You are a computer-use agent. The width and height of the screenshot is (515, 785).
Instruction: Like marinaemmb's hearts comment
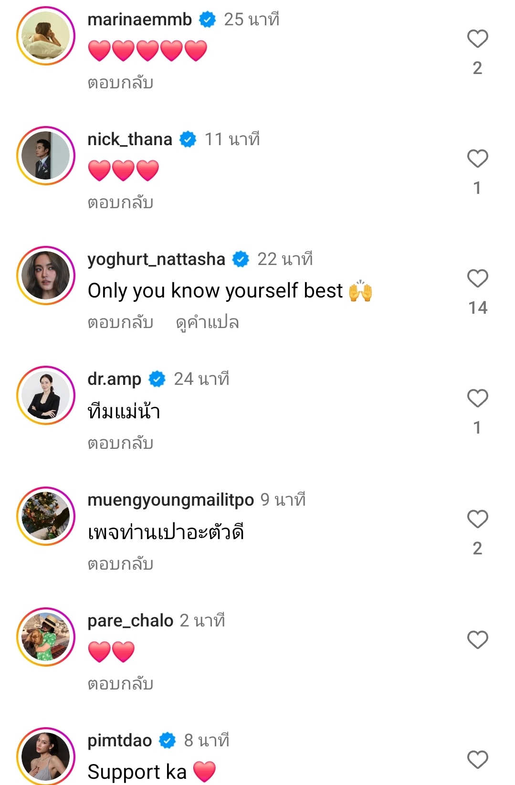(477, 39)
